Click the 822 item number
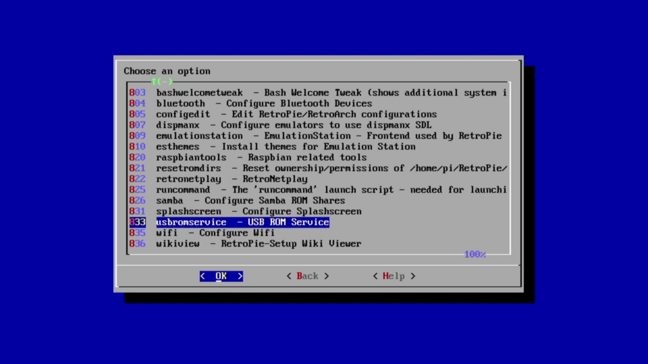Screen dimensions: 648x364 pos(137,179)
